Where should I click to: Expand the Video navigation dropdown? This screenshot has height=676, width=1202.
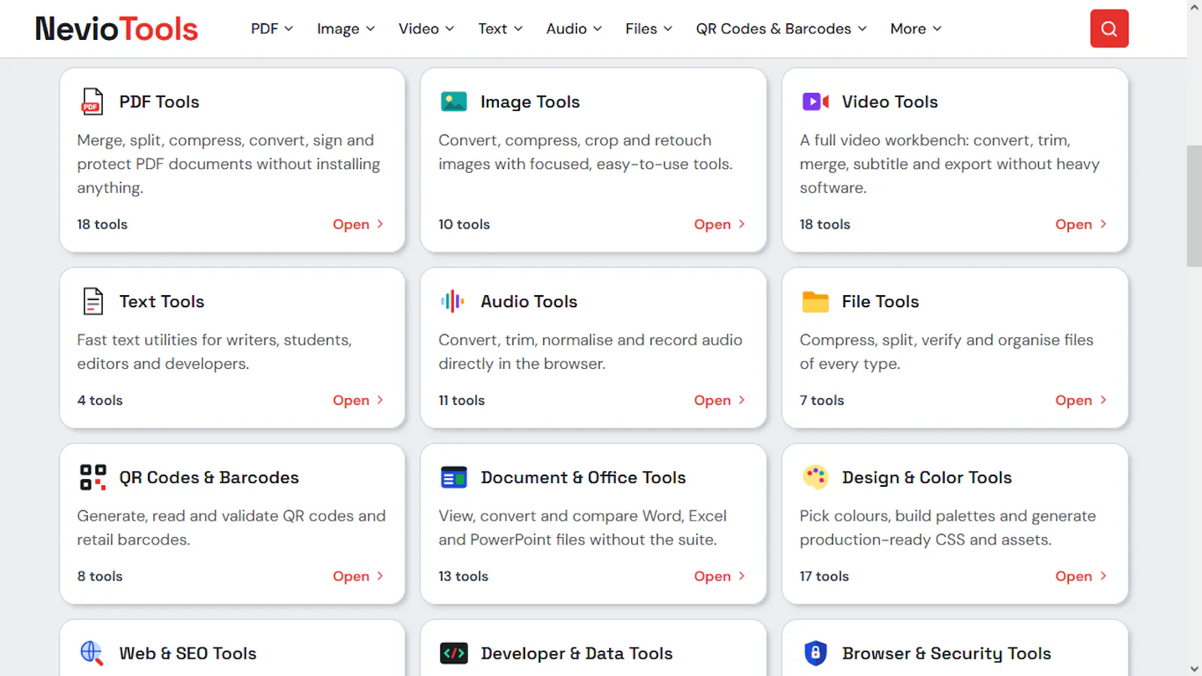(x=426, y=29)
